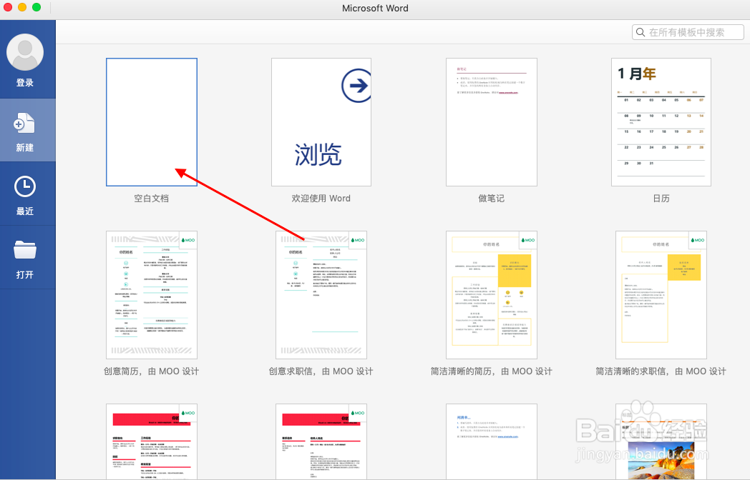Minimize the window with yellow button

(22, 7)
